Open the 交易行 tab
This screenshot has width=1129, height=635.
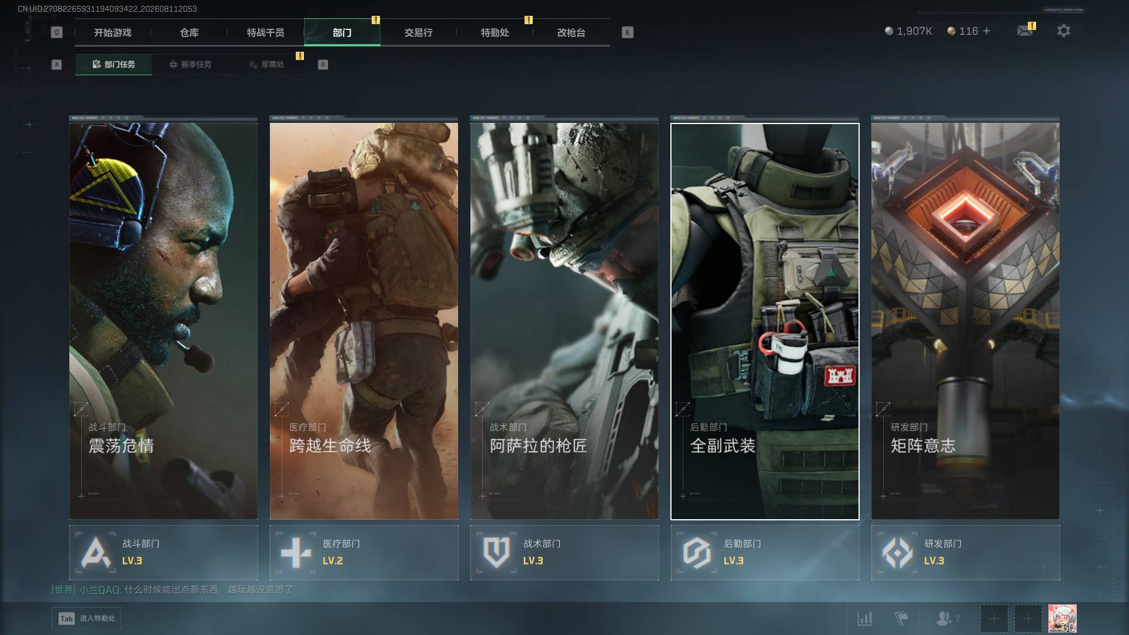(419, 33)
